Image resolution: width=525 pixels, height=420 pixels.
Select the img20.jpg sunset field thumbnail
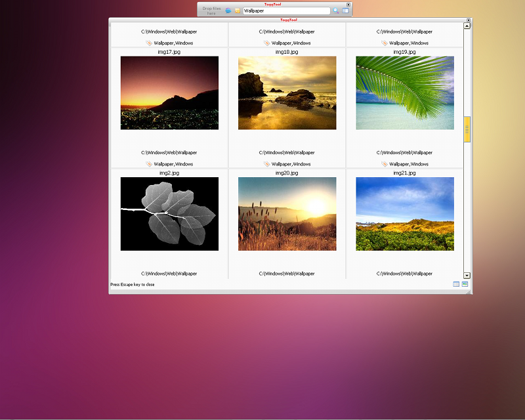pyautogui.click(x=287, y=214)
